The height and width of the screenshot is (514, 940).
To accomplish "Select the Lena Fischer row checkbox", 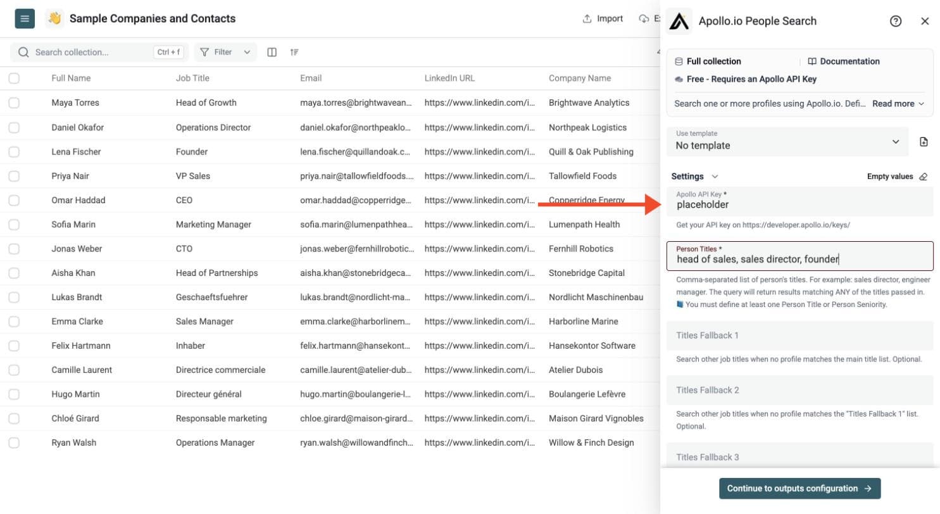I will tap(14, 151).
